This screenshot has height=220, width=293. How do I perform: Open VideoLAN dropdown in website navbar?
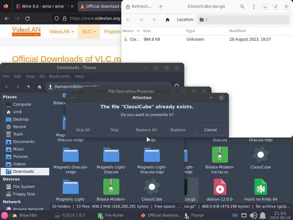coord(61,32)
